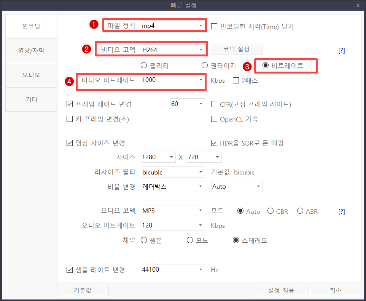Click the 설정 적용 button
Viewport: 366px width, 301px height.
[x=281, y=290]
